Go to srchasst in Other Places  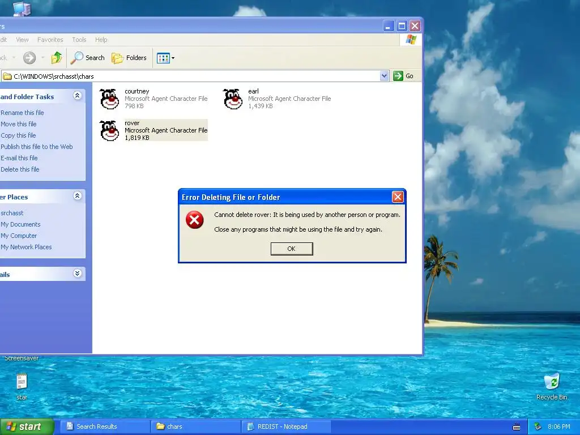point(12,213)
